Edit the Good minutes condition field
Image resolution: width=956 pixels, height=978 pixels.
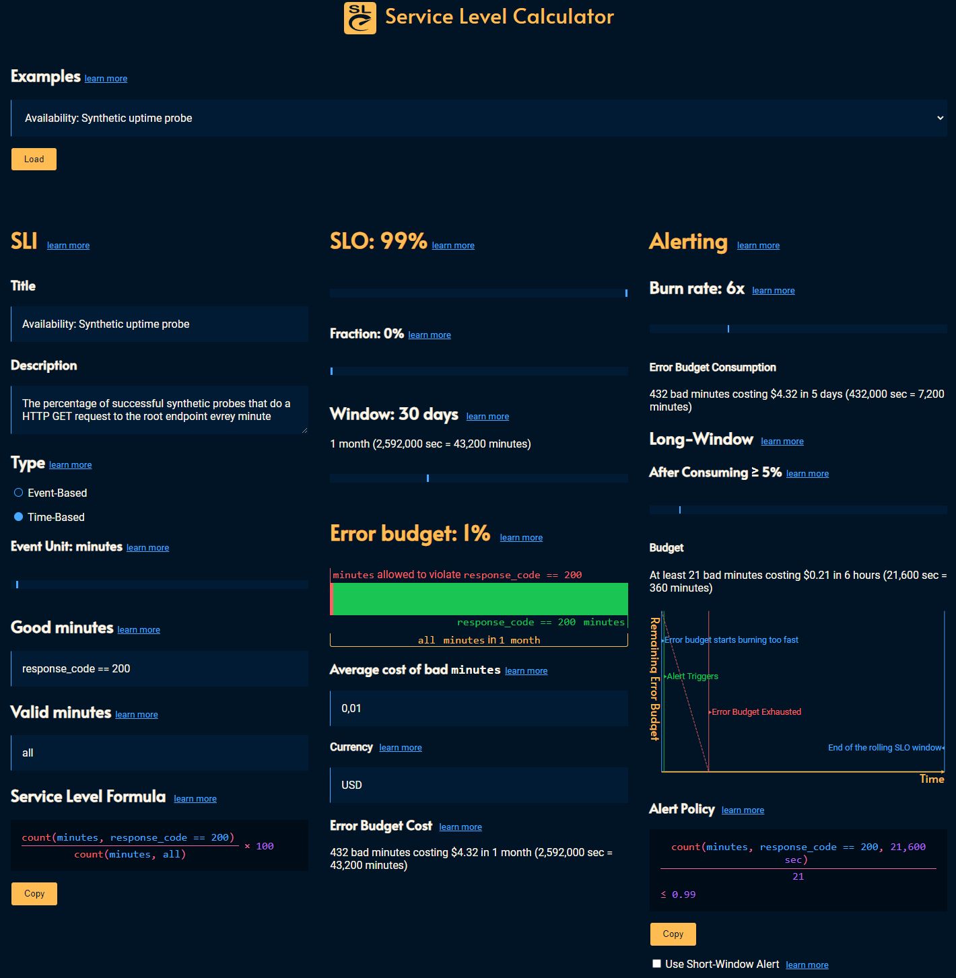pos(159,668)
